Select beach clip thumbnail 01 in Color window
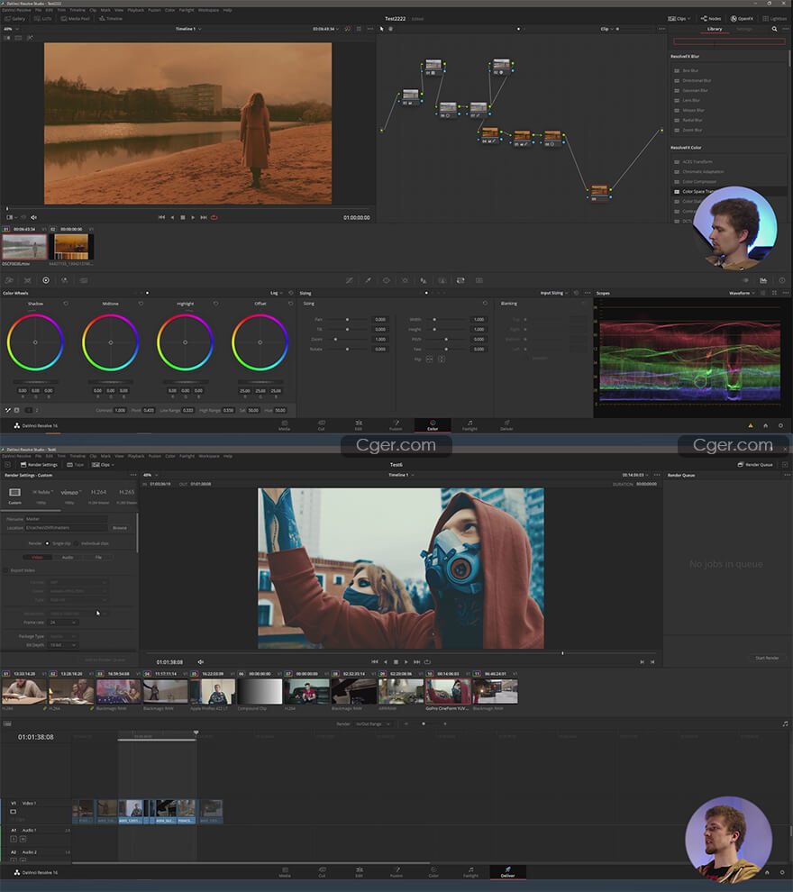793x892 pixels. click(24, 247)
